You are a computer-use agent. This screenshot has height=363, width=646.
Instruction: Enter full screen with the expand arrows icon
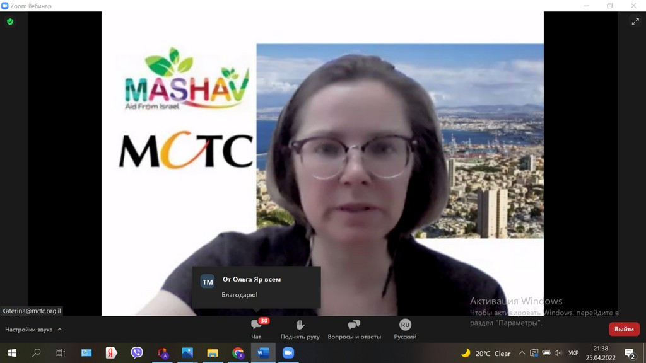pos(635,22)
